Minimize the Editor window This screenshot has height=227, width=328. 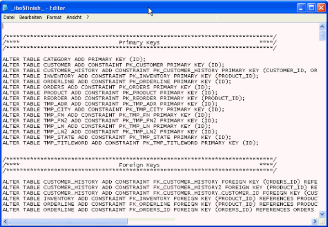[302, 8]
